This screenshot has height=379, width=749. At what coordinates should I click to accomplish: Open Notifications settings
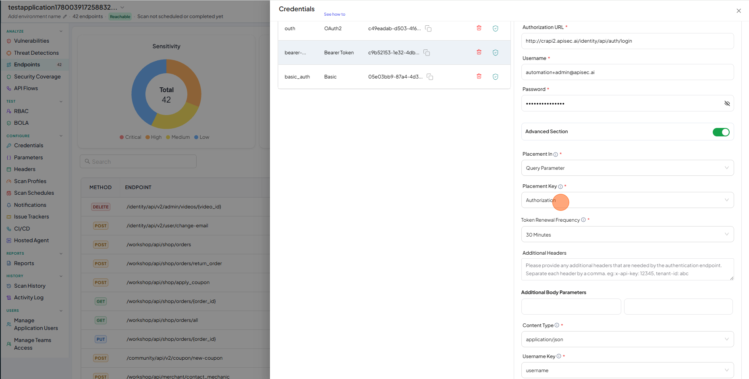(30, 205)
